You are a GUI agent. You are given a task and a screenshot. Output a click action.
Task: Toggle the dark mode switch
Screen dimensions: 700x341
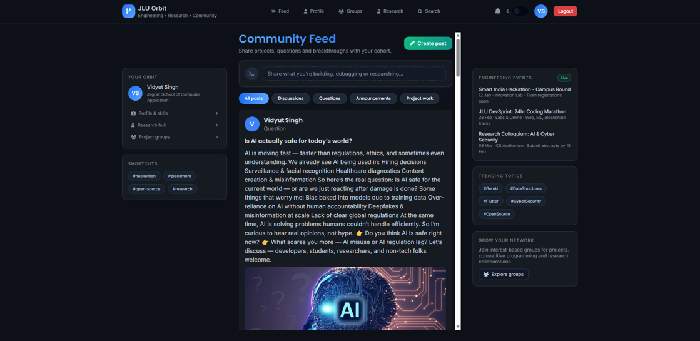pyautogui.click(x=519, y=11)
